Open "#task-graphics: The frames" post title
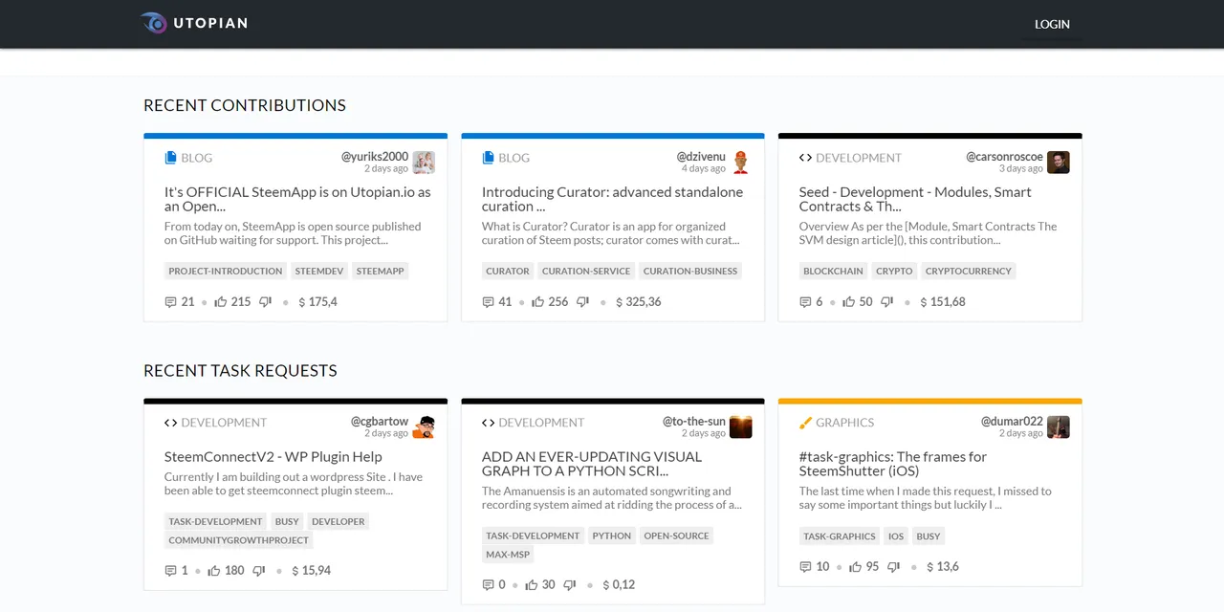The image size is (1224, 612). 893,464
